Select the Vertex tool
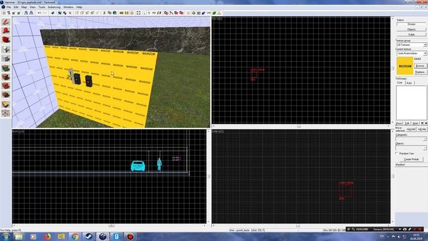 coord(6,113)
